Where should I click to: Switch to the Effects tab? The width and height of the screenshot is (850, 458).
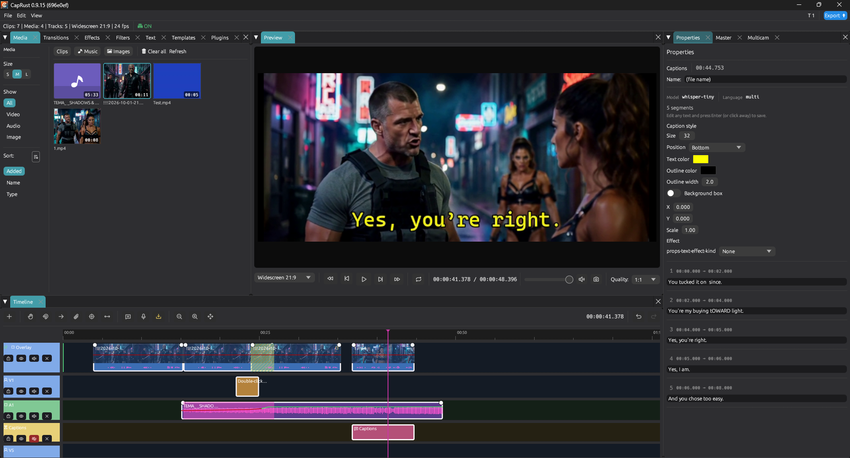point(92,38)
